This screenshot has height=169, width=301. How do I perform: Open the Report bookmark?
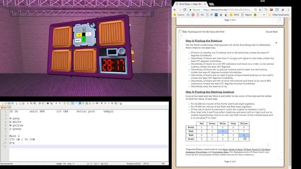tap(246, 15)
